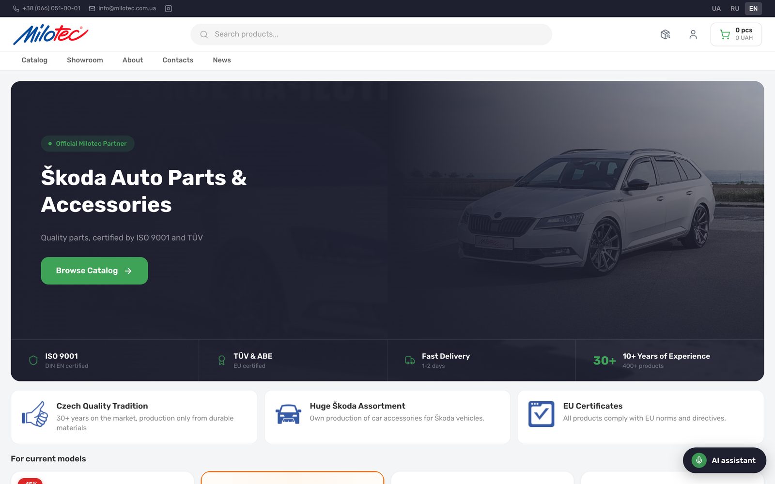Image resolution: width=775 pixels, height=484 pixels.
Task: Switch language to RU
Action: pyautogui.click(x=735, y=8)
